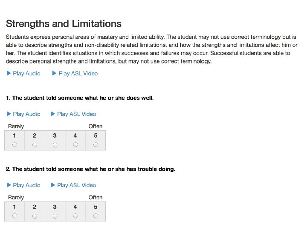
Task: Select rating 5 for question 2
Action: (x=96, y=216)
